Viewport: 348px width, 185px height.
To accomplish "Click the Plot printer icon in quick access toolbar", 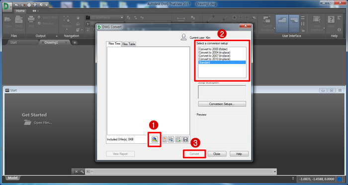I will [29, 4].
